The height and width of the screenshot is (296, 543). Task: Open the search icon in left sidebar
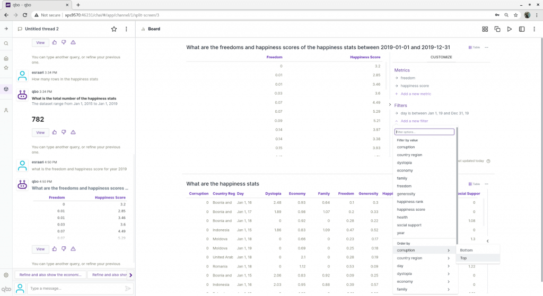(x=6, y=43)
